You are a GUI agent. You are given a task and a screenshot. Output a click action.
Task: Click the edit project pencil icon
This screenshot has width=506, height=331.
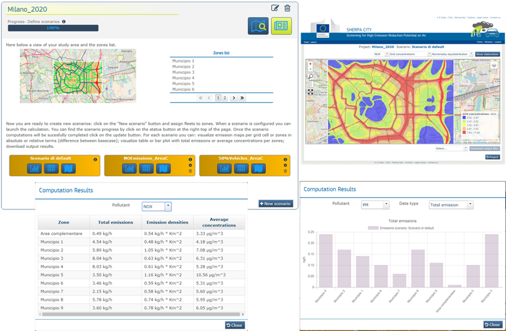point(275,8)
